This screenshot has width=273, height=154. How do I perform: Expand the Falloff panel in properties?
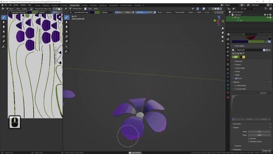(237, 75)
